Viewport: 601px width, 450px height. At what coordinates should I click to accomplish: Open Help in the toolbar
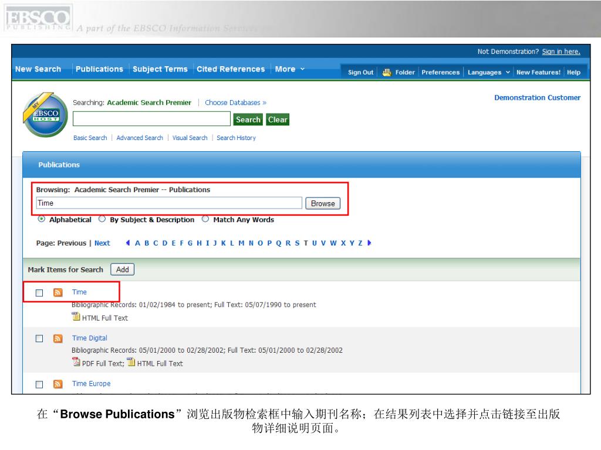[x=573, y=72]
